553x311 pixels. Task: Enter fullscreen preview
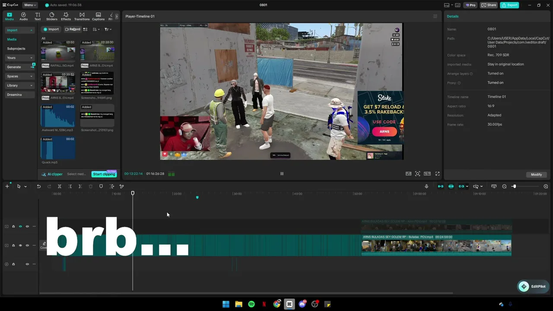click(x=437, y=174)
